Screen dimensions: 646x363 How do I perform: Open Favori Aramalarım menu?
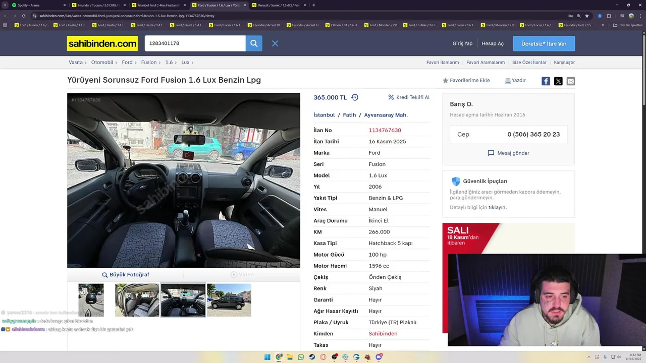[486, 63]
